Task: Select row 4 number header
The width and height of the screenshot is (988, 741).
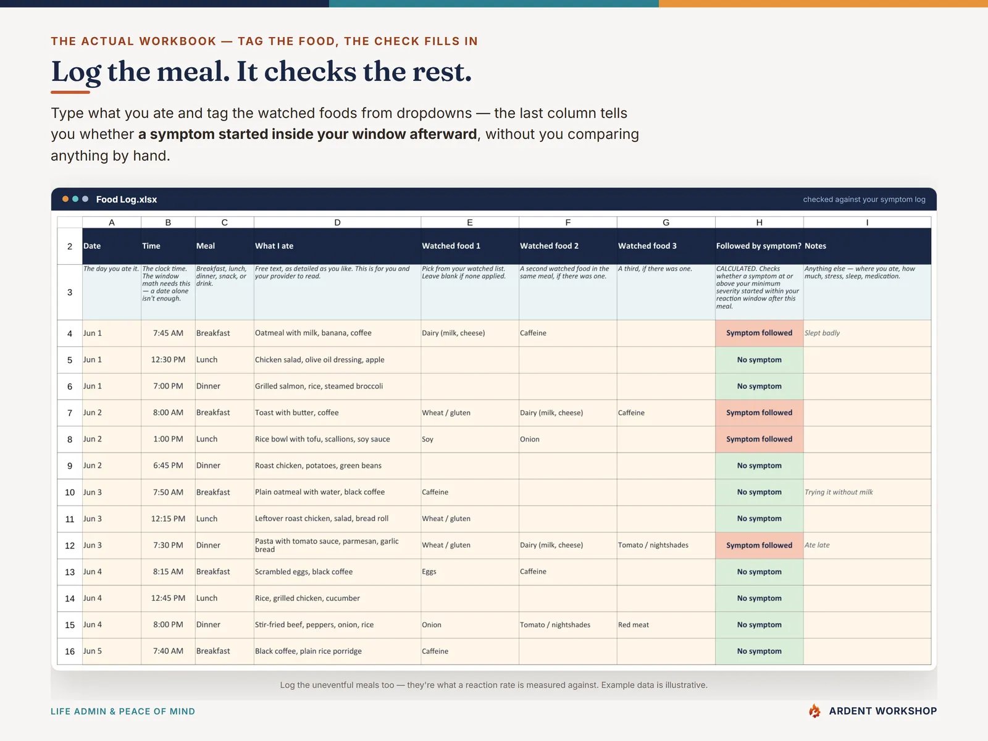Action: point(70,333)
